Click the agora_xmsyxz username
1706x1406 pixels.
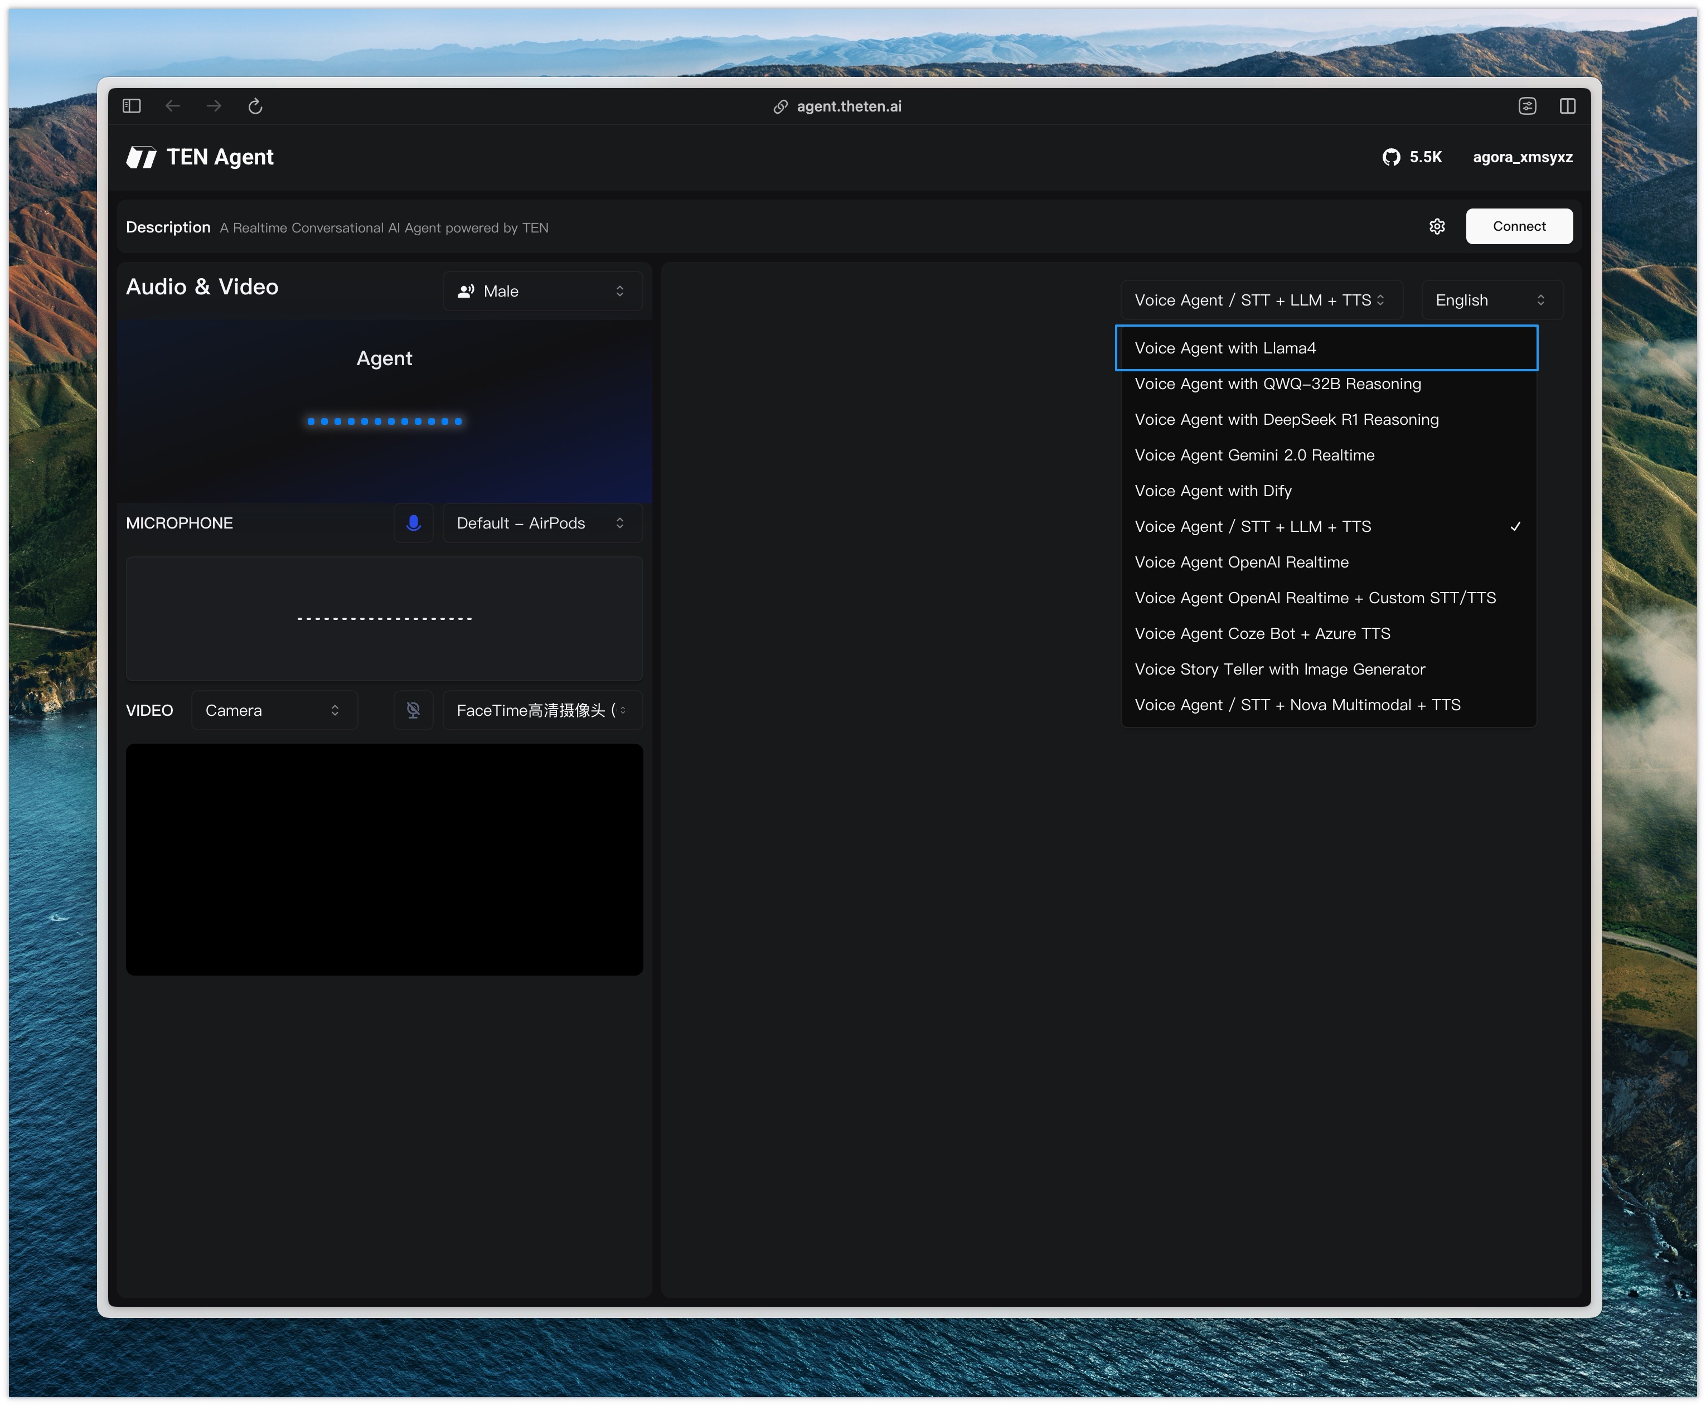(1522, 157)
